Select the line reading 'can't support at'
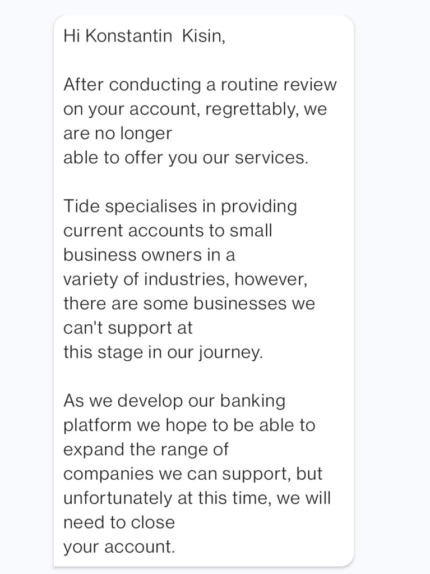Screen dimensions: 430x574 pos(128,328)
